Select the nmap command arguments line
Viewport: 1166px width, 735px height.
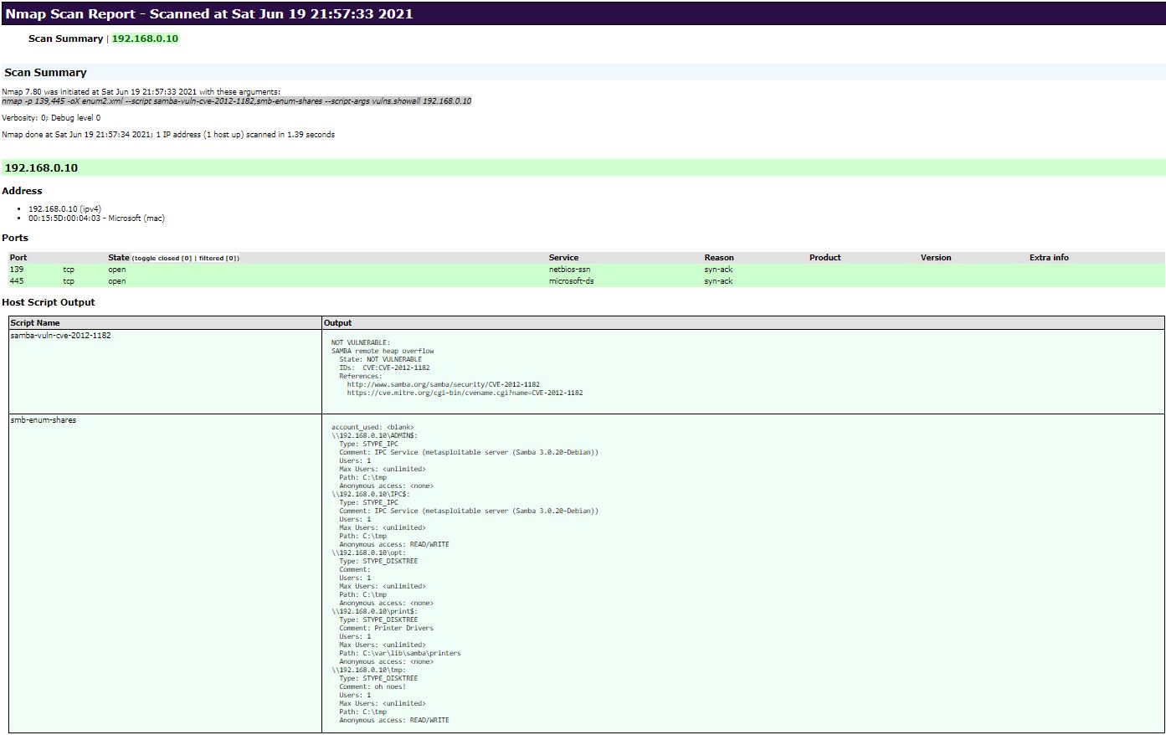click(236, 100)
